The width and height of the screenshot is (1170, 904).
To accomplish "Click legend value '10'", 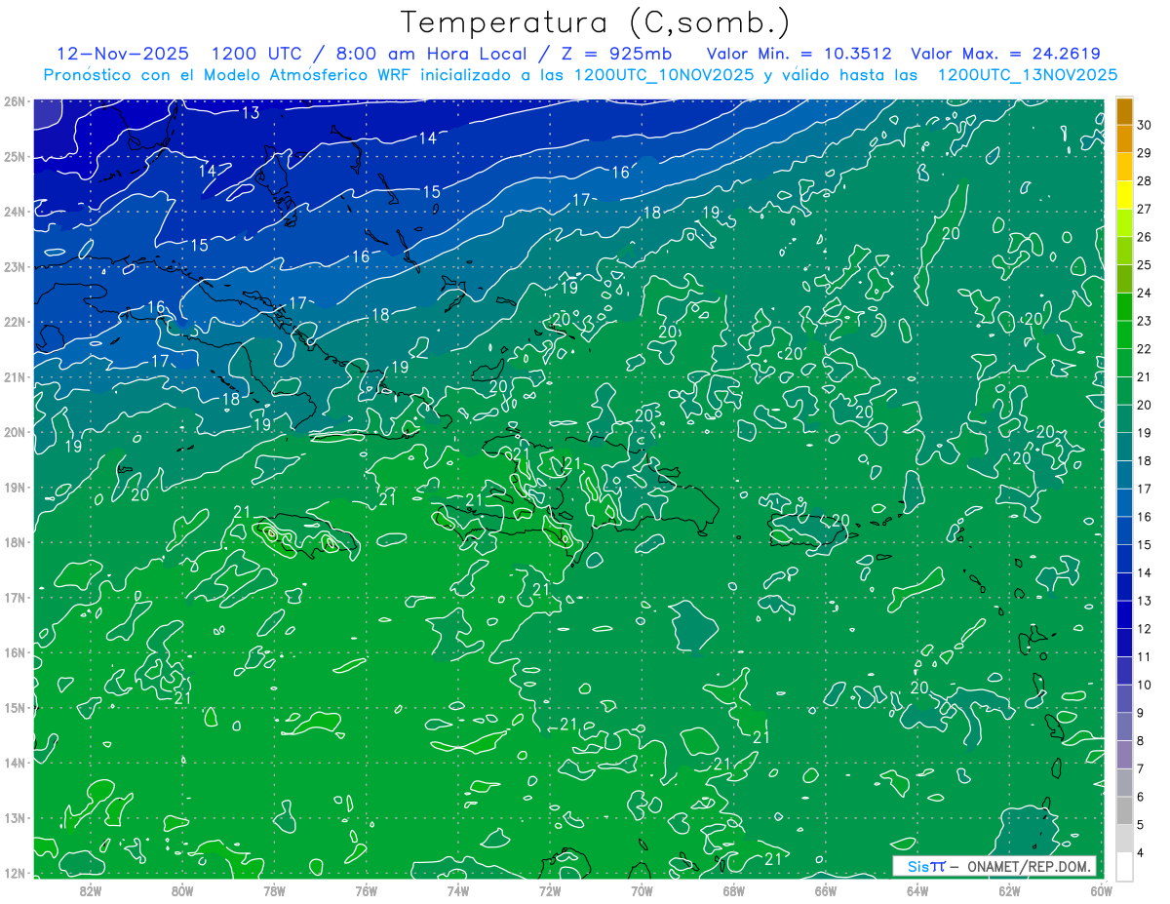I will [1144, 686].
